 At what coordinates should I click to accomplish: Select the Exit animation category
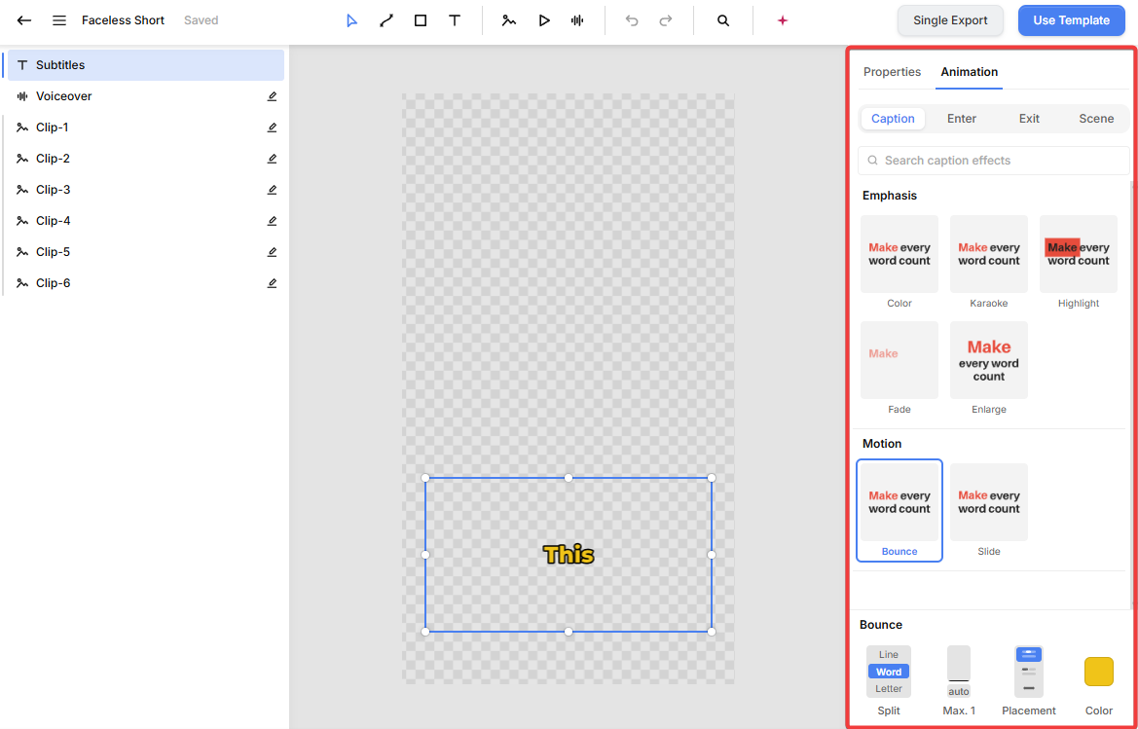pos(1029,118)
